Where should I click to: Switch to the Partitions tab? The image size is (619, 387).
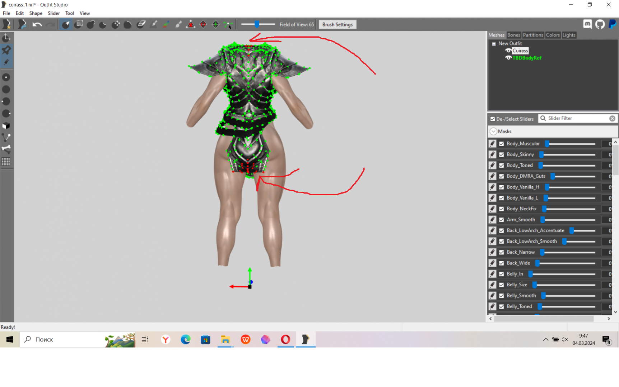(x=533, y=35)
